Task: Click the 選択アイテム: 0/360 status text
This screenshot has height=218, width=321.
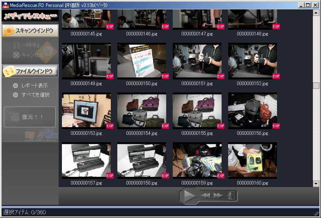Action: 24,212
